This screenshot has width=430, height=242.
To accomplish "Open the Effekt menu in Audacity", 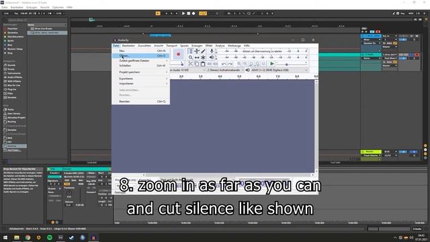I will point(209,46).
